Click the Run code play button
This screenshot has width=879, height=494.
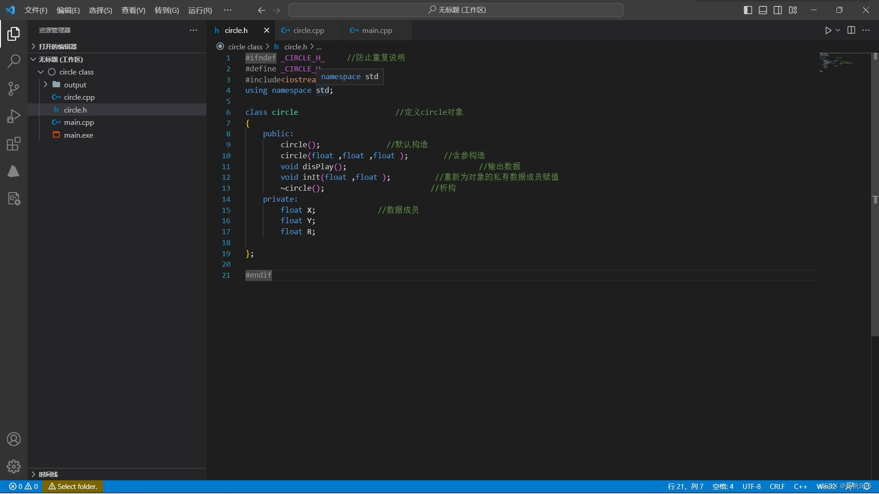828,30
